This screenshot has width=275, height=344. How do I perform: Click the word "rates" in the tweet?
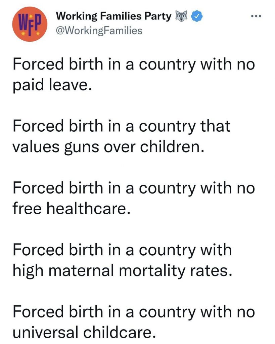(x=209, y=271)
